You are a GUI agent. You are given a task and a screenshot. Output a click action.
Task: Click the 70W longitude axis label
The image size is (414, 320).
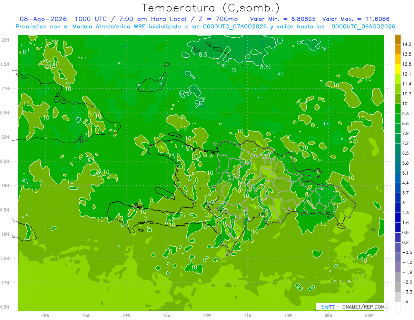(288, 316)
